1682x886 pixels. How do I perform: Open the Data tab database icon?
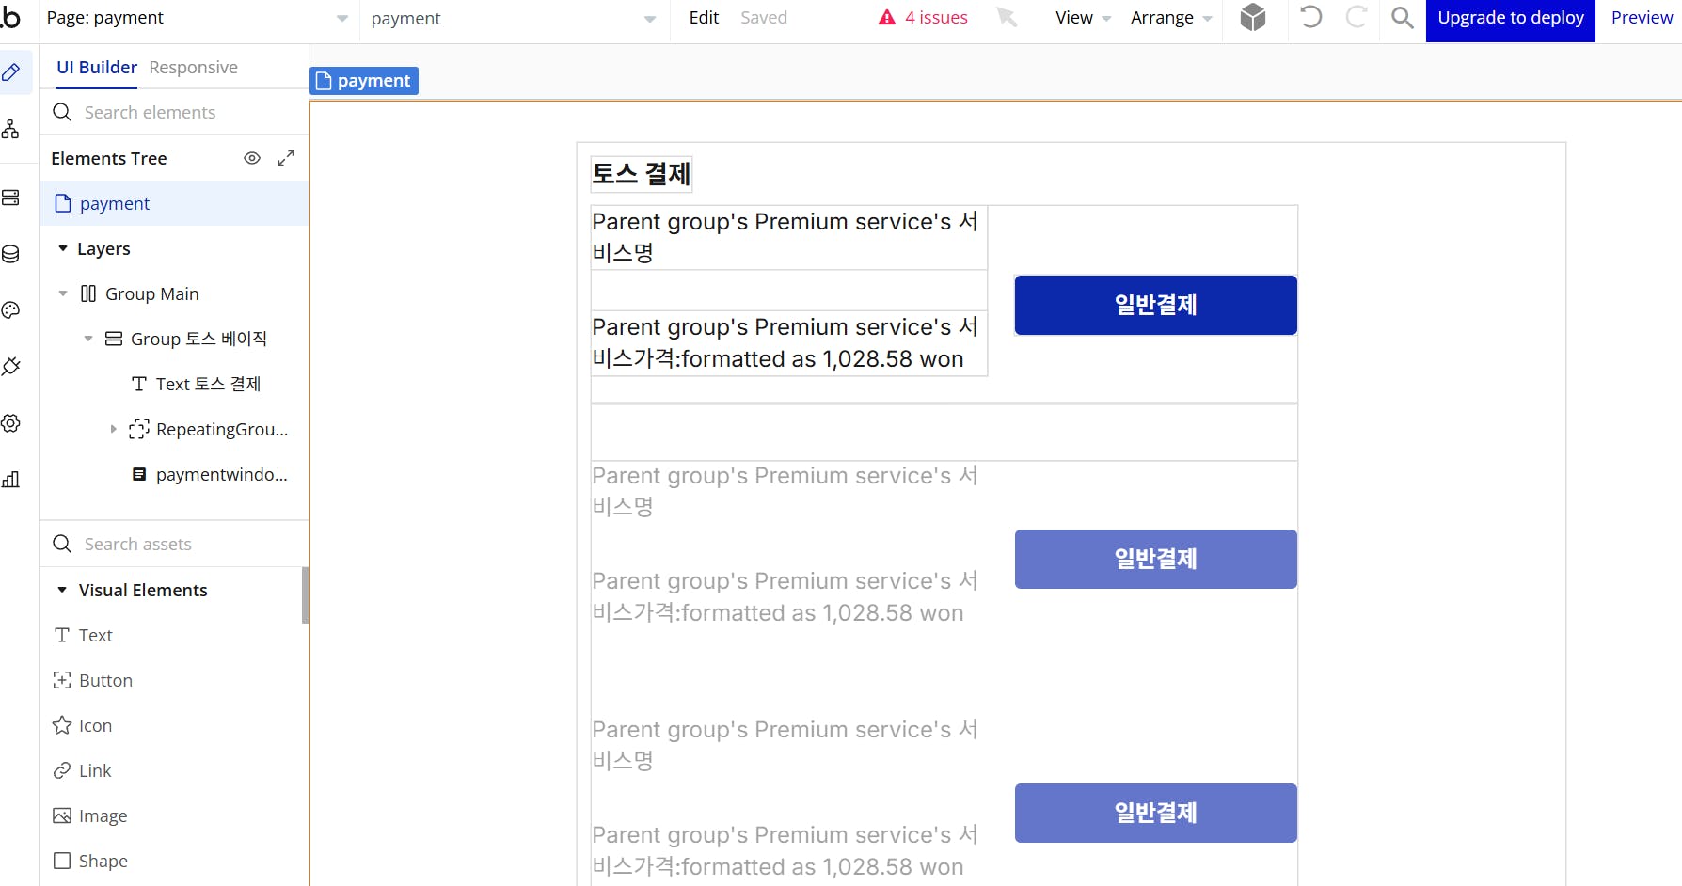pyautogui.click(x=10, y=254)
